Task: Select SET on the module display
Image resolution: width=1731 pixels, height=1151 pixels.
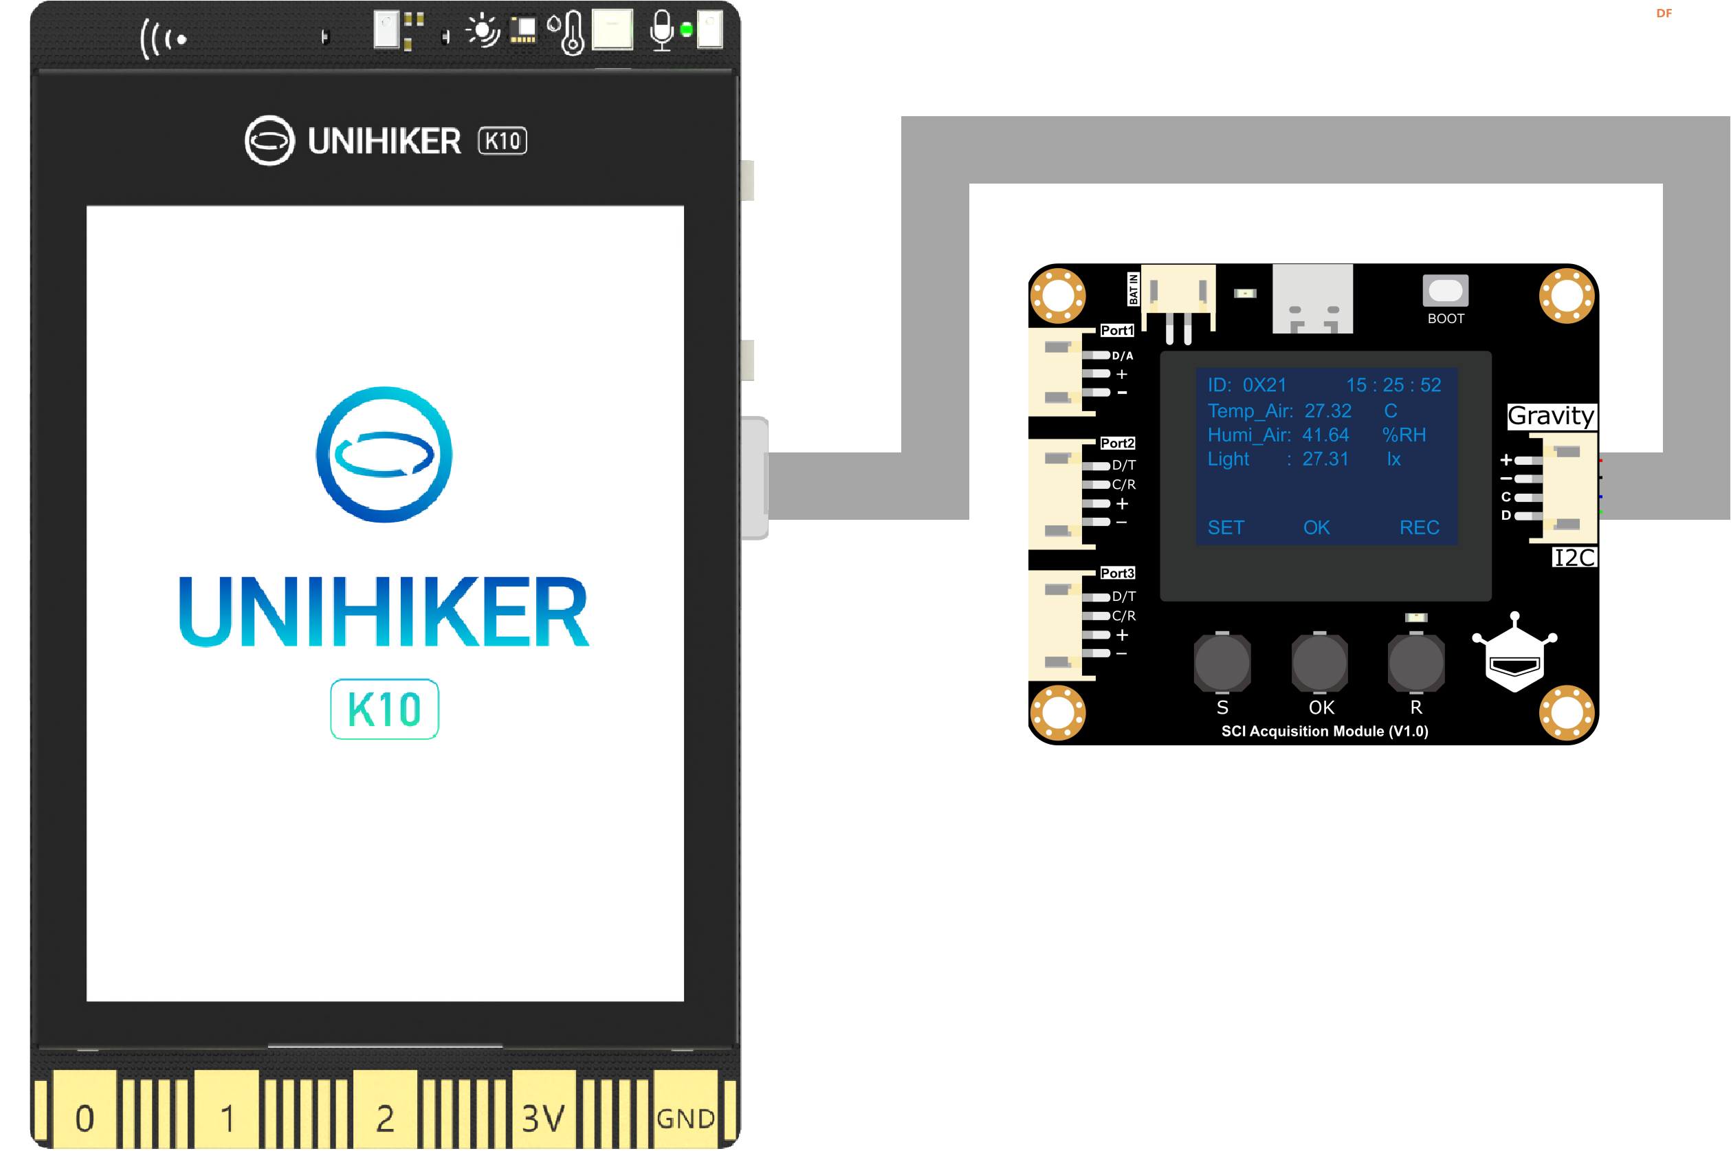Action: [x=1226, y=528]
